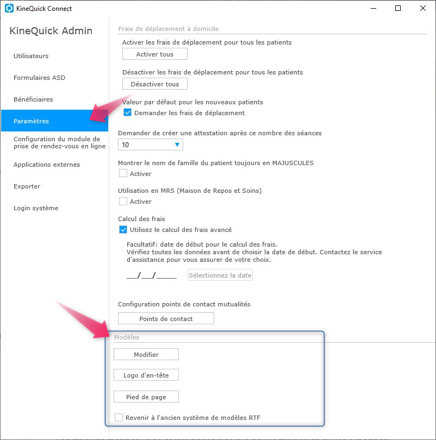Click the KineQuick Connect app icon

click(x=9, y=8)
